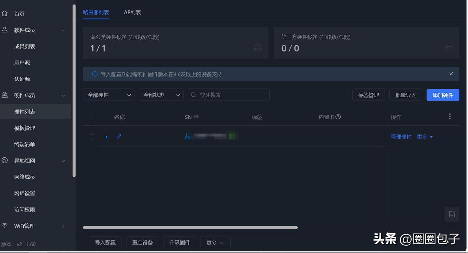
Task: Click the horizontal scrollbar below the table
Action: (x=190, y=227)
